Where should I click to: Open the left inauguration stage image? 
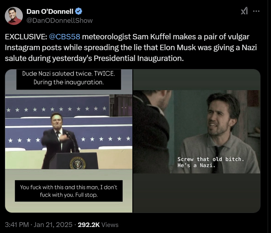(x=69, y=141)
